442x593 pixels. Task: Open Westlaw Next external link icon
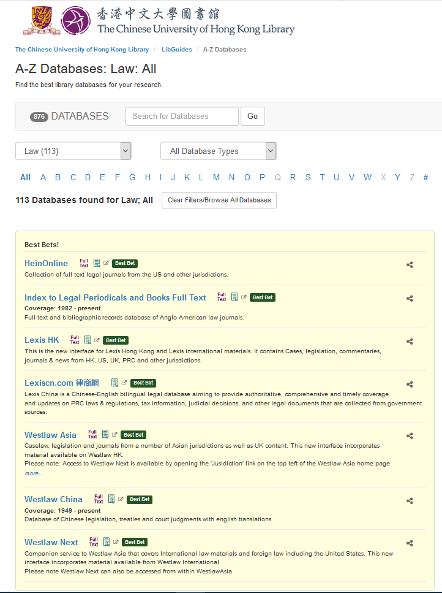click(x=116, y=542)
